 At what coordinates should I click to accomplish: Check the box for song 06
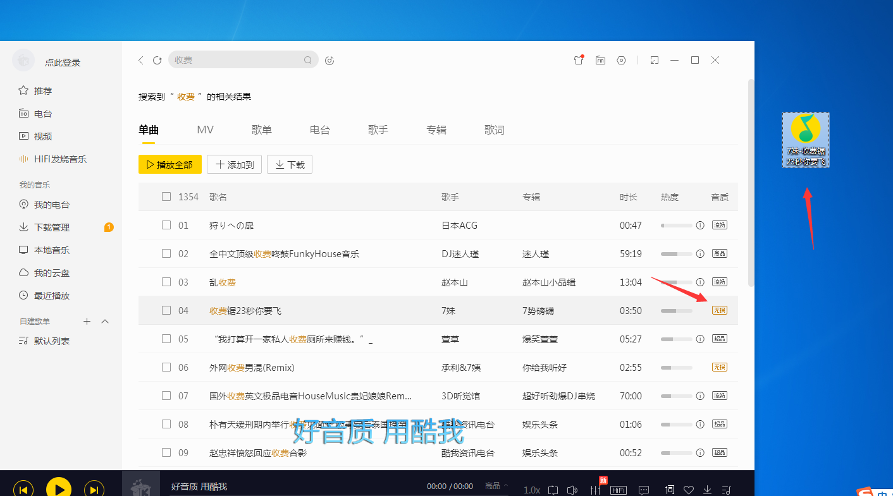coord(166,367)
